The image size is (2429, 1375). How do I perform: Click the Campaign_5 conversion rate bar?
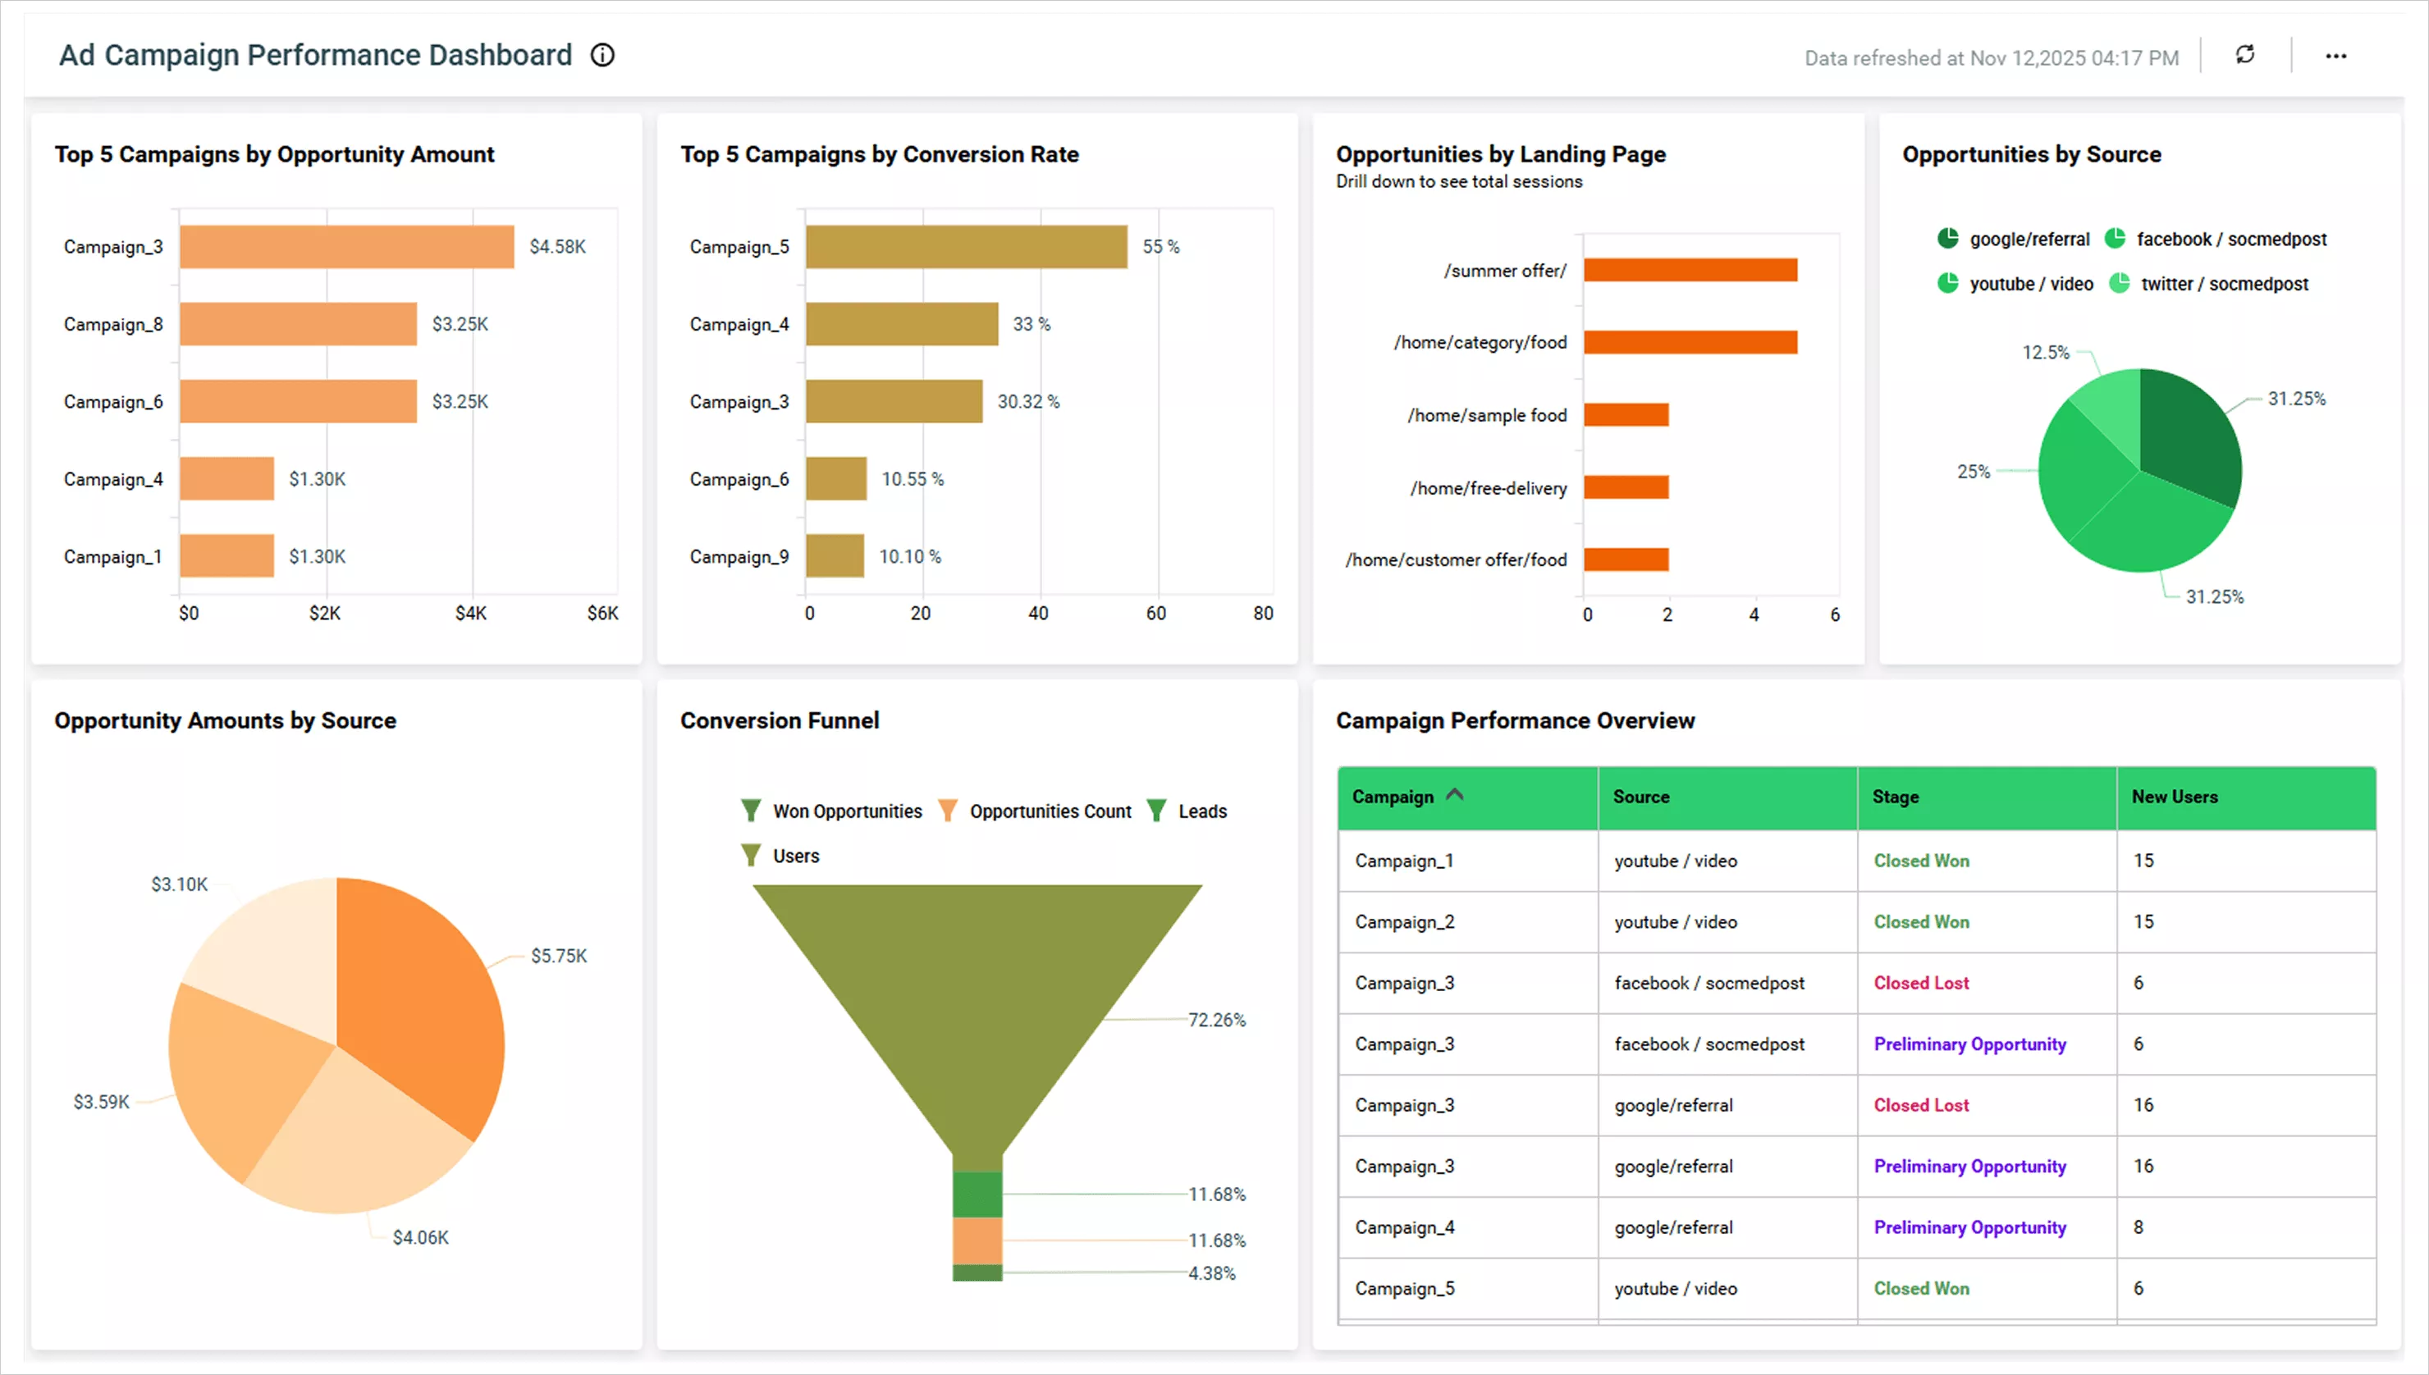pos(965,246)
